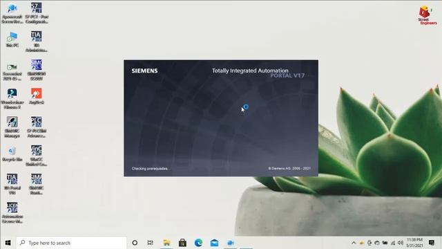The width and height of the screenshot is (442, 249).
Task: Select the This PC desktop icon
Action: pyautogui.click(x=12, y=39)
